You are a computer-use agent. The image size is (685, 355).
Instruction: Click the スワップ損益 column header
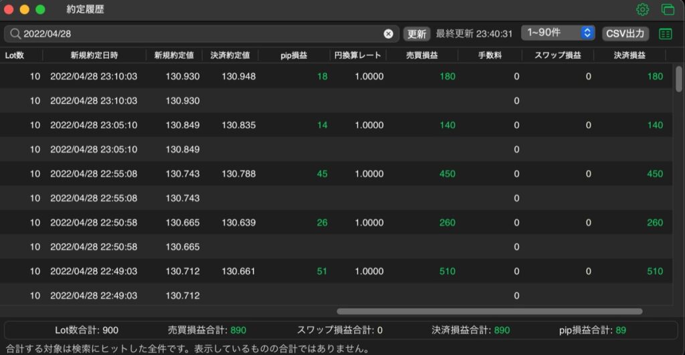click(x=558, y=55)
